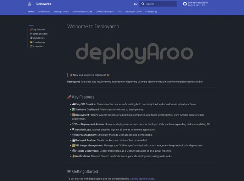Click the checkered flag icon beside Getting Started heading
Image resolution: width=244 pixels, height=181 pixels.
pos(69,171)
